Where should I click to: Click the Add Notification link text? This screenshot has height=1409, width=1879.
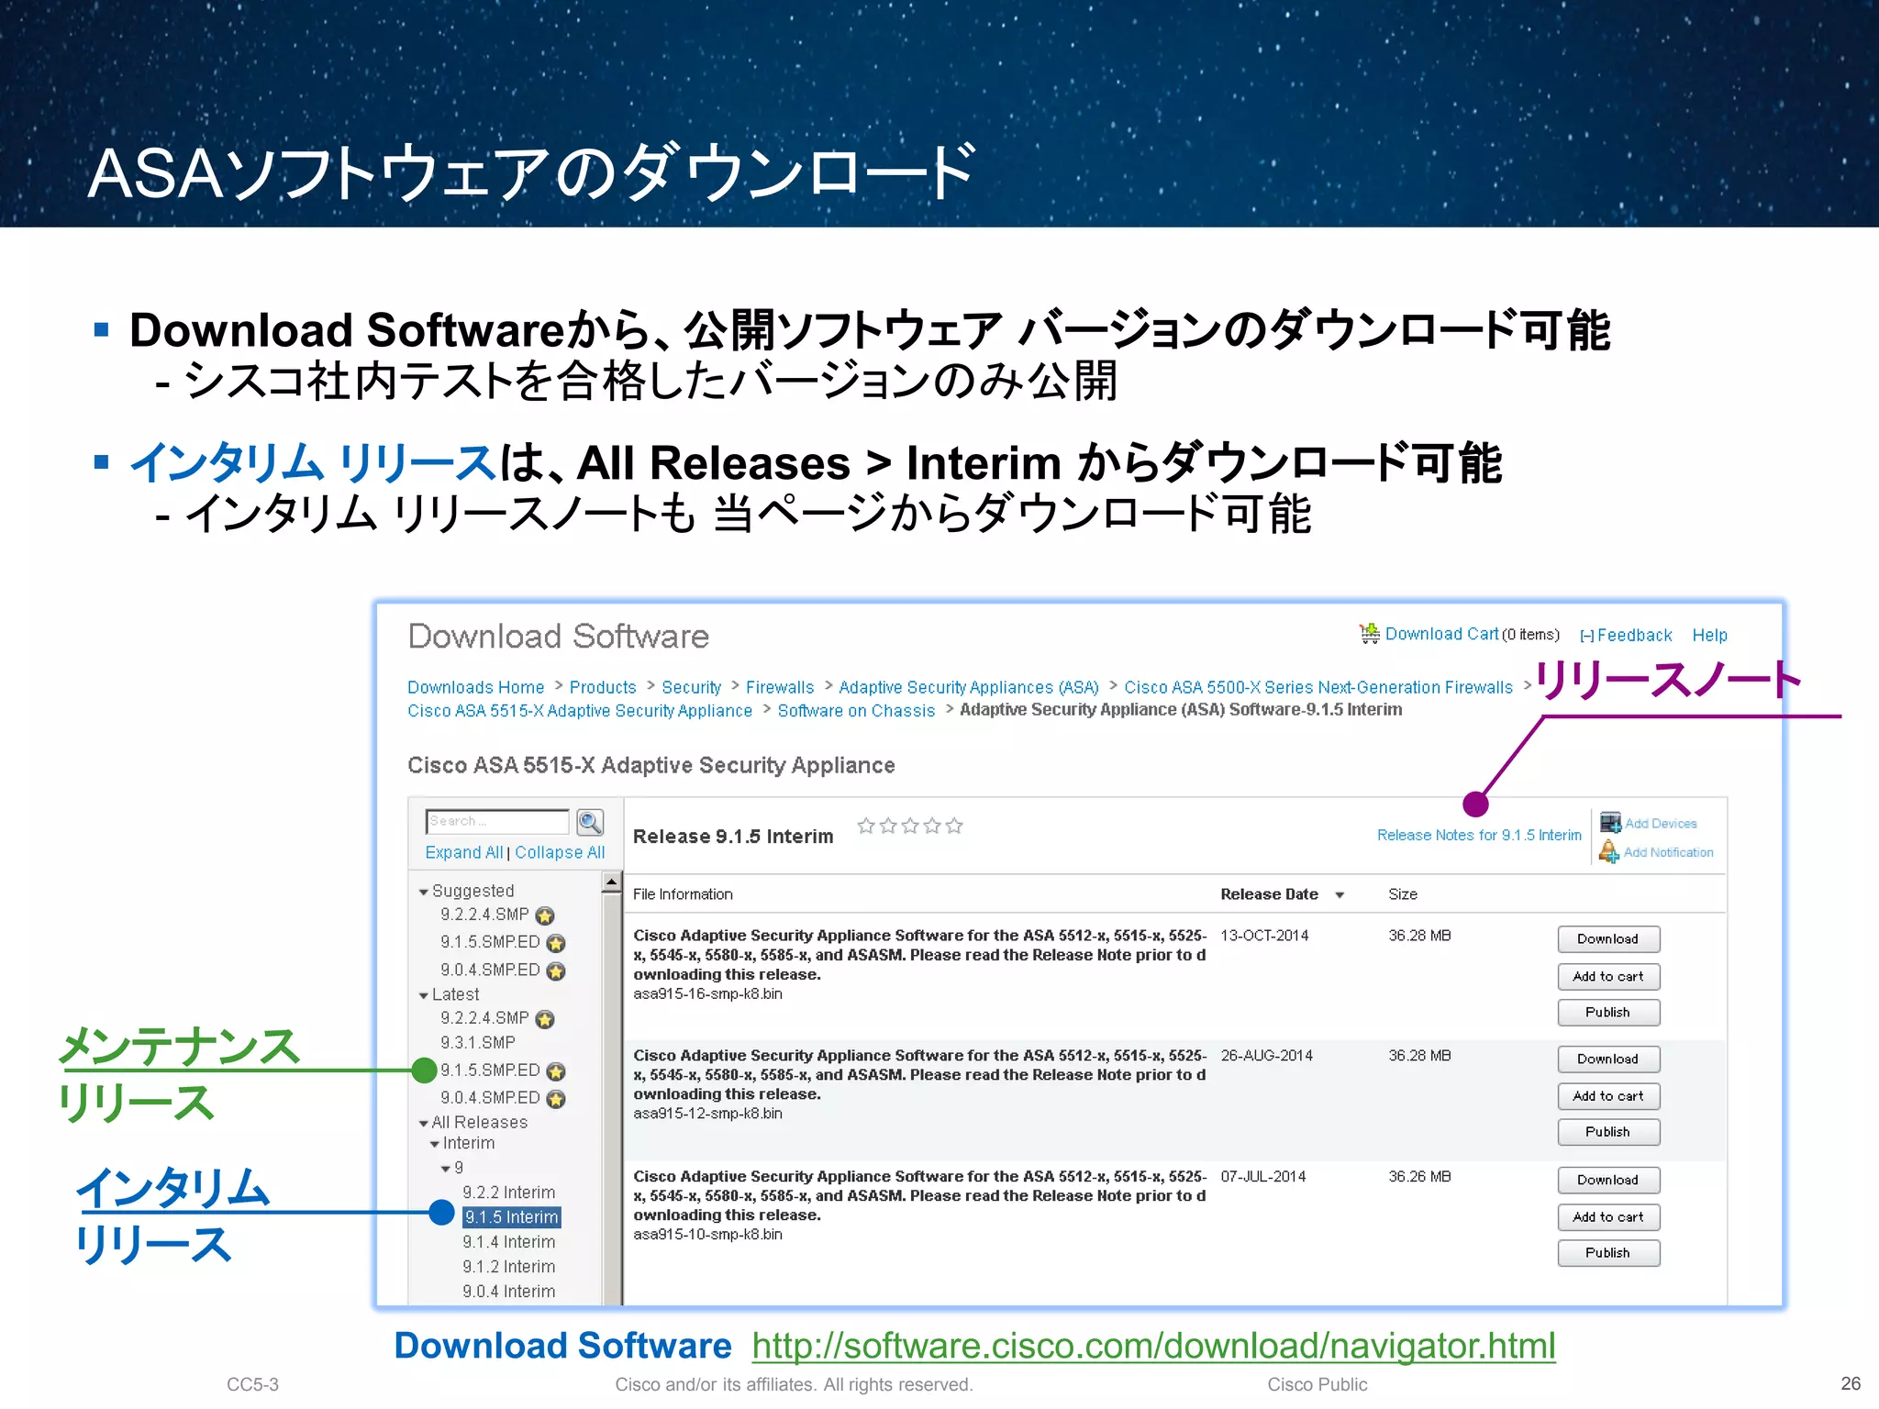[1668, 852]
